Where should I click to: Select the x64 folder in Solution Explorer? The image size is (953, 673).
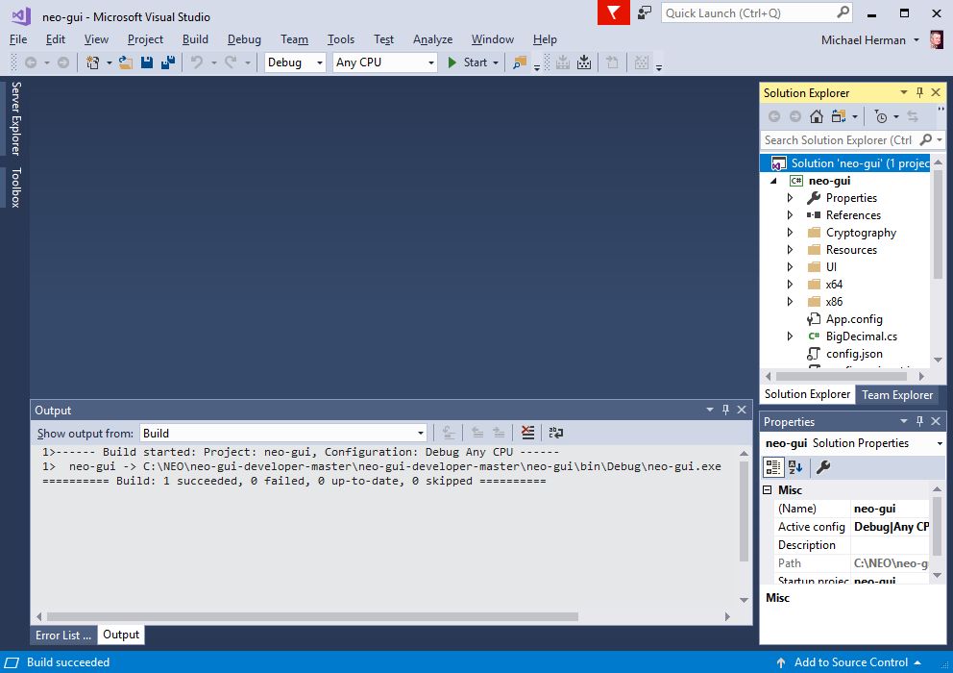(x=834, y=285)
